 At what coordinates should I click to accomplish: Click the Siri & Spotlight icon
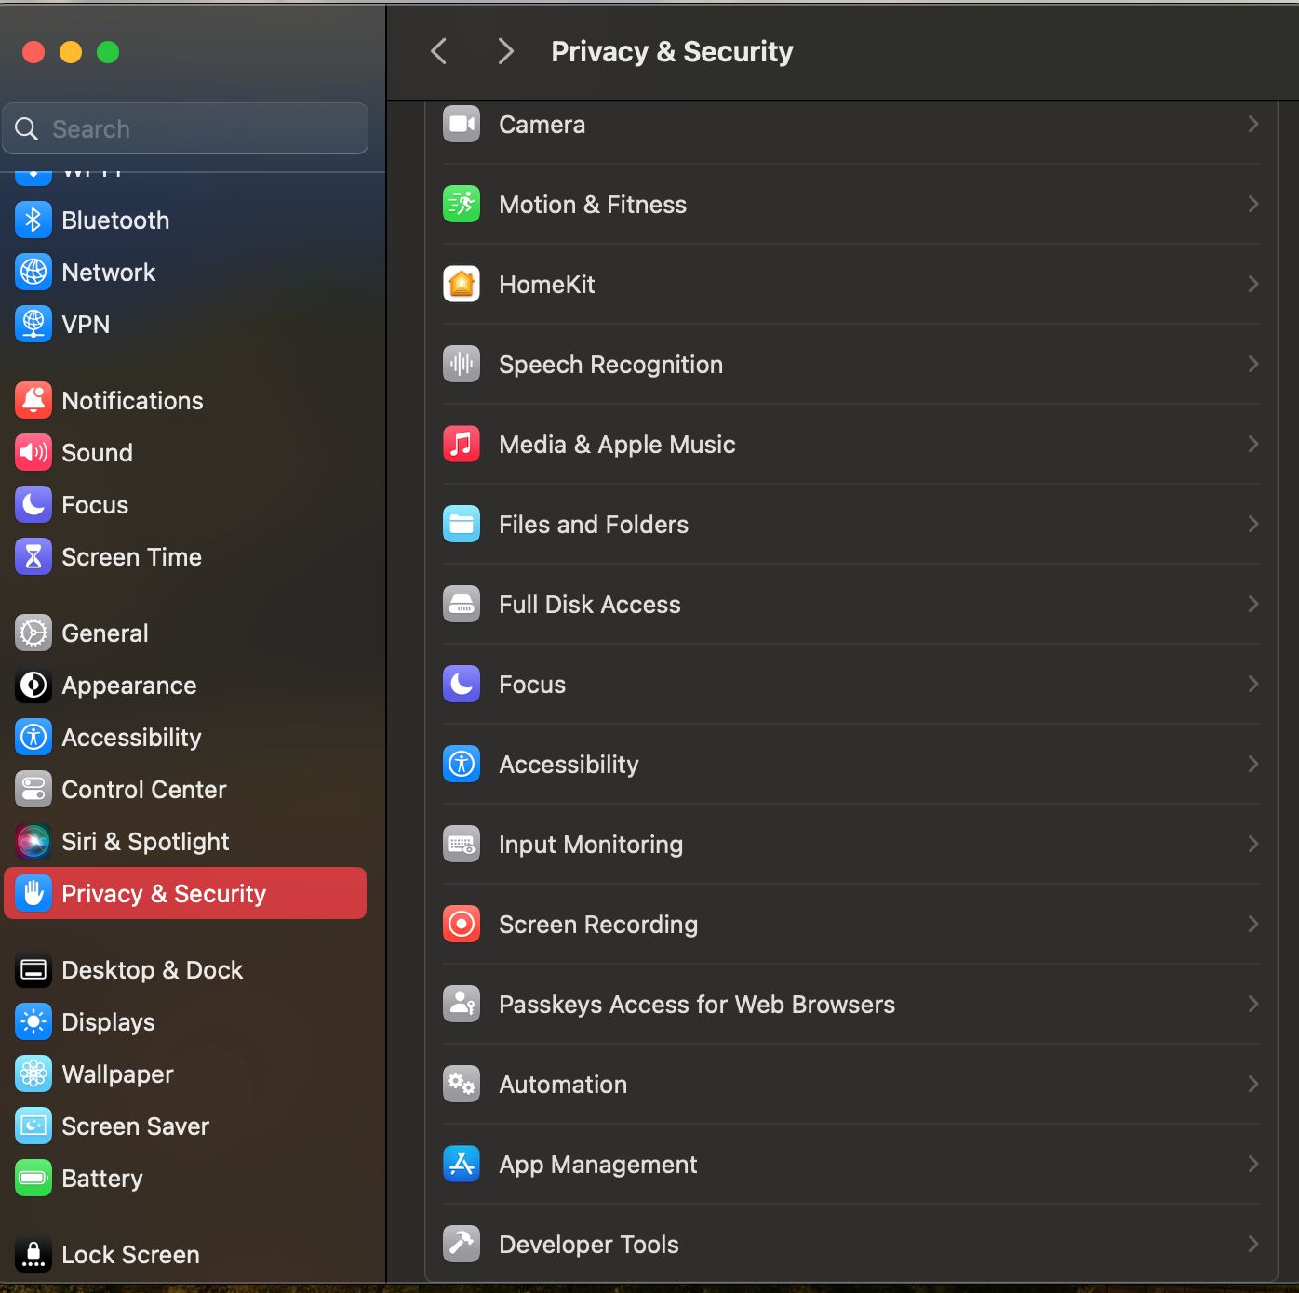tap(33, 842)
